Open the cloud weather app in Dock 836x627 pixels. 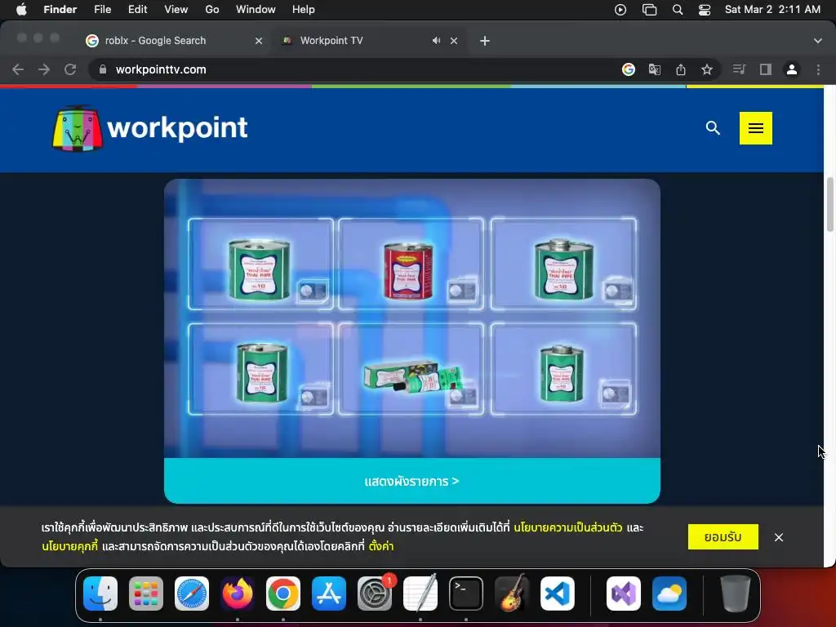click(x=669, y=594)
